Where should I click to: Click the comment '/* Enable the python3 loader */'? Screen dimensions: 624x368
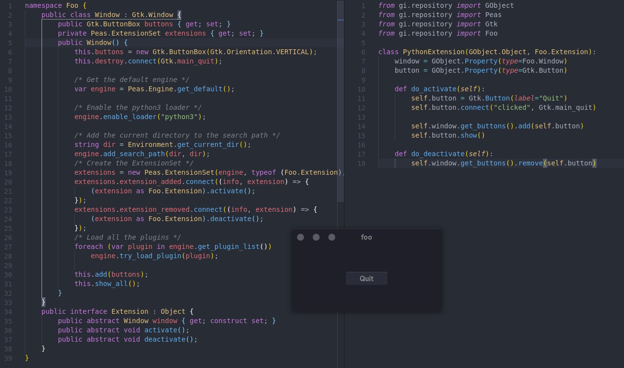(138, 107)
